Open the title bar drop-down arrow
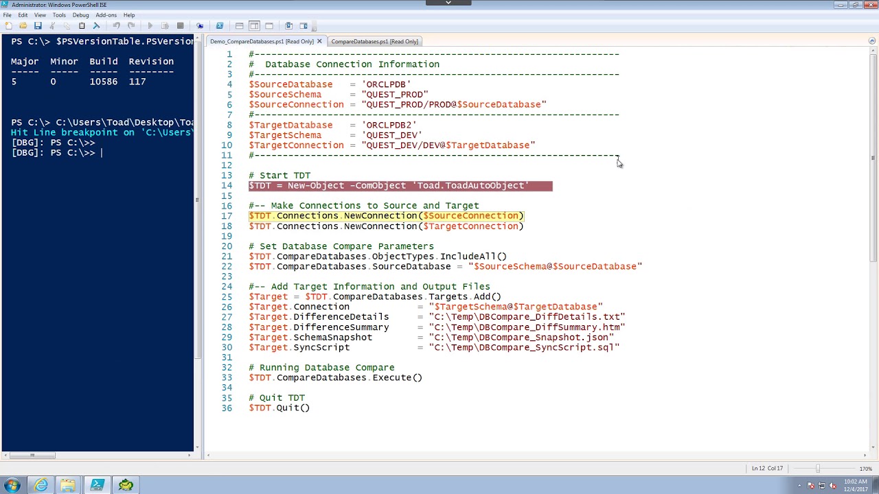Image resolution: width=879 pixels, height=494 pixels. [x=448, y=2]
